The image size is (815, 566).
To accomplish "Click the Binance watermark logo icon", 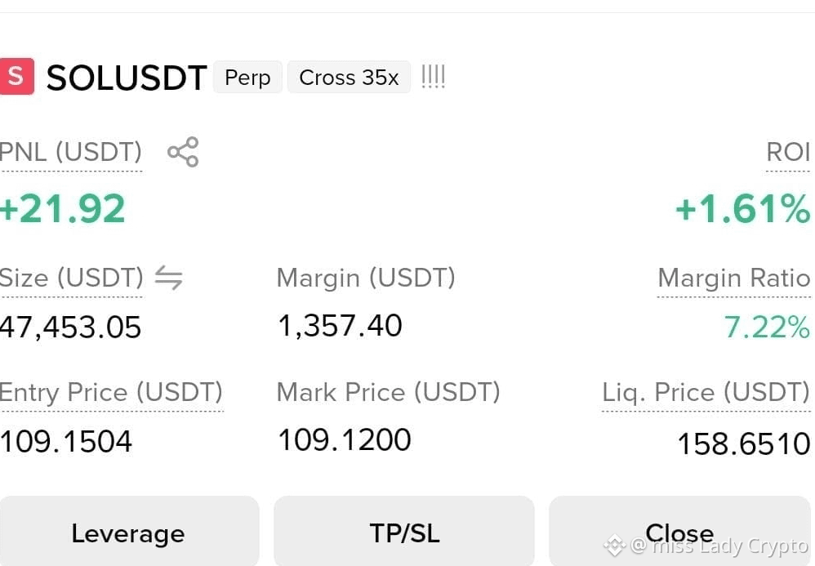I will point(614,546).
